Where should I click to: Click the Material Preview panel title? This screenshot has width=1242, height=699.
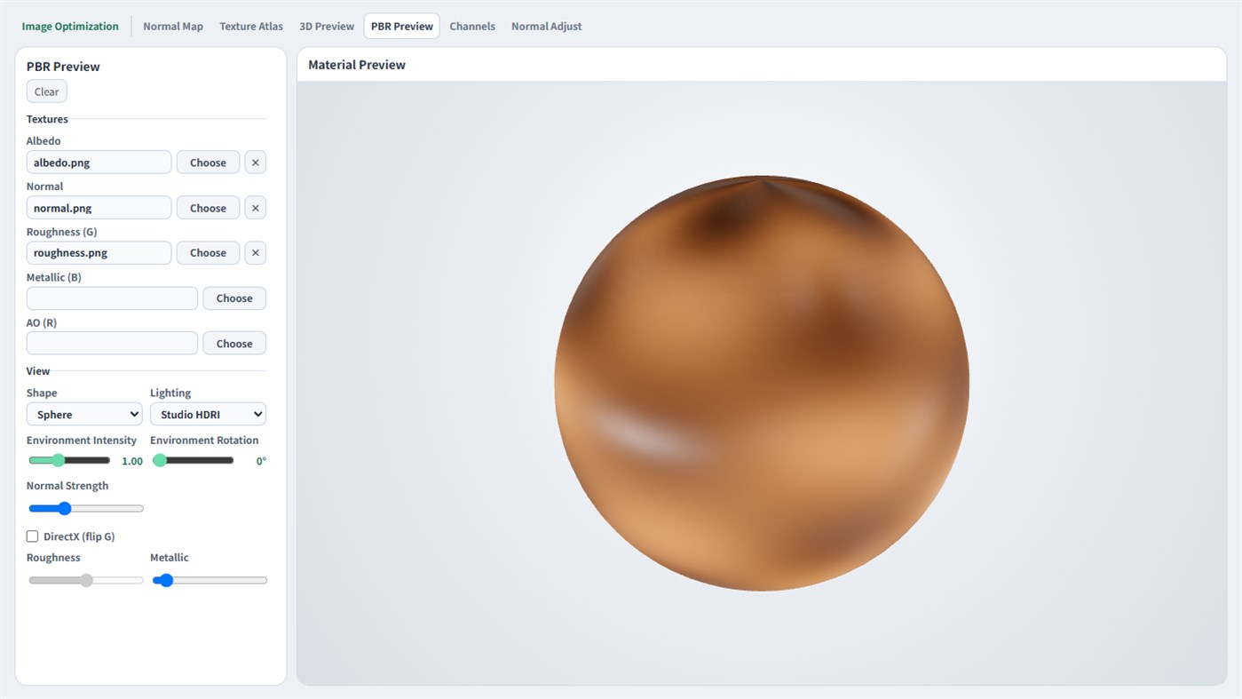[357, 65]
